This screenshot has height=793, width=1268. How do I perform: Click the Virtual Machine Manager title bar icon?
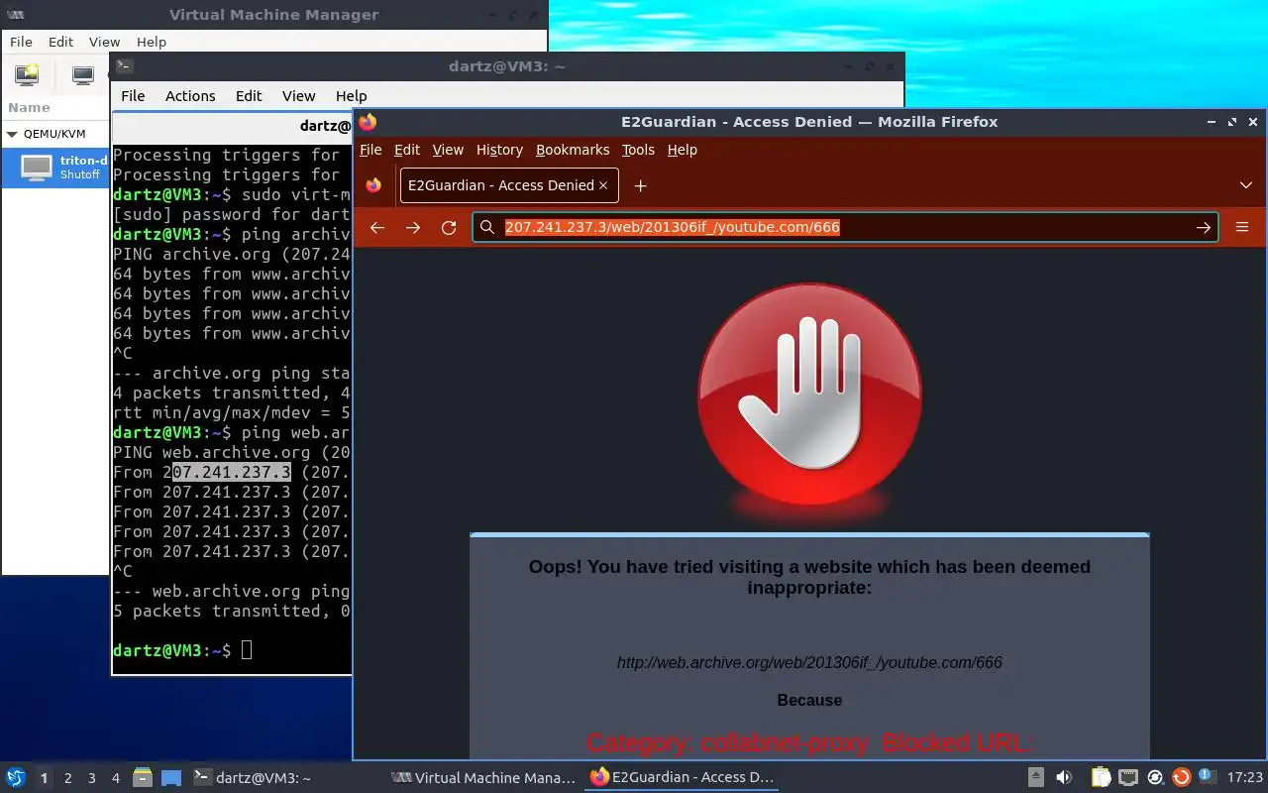point(17,14)
